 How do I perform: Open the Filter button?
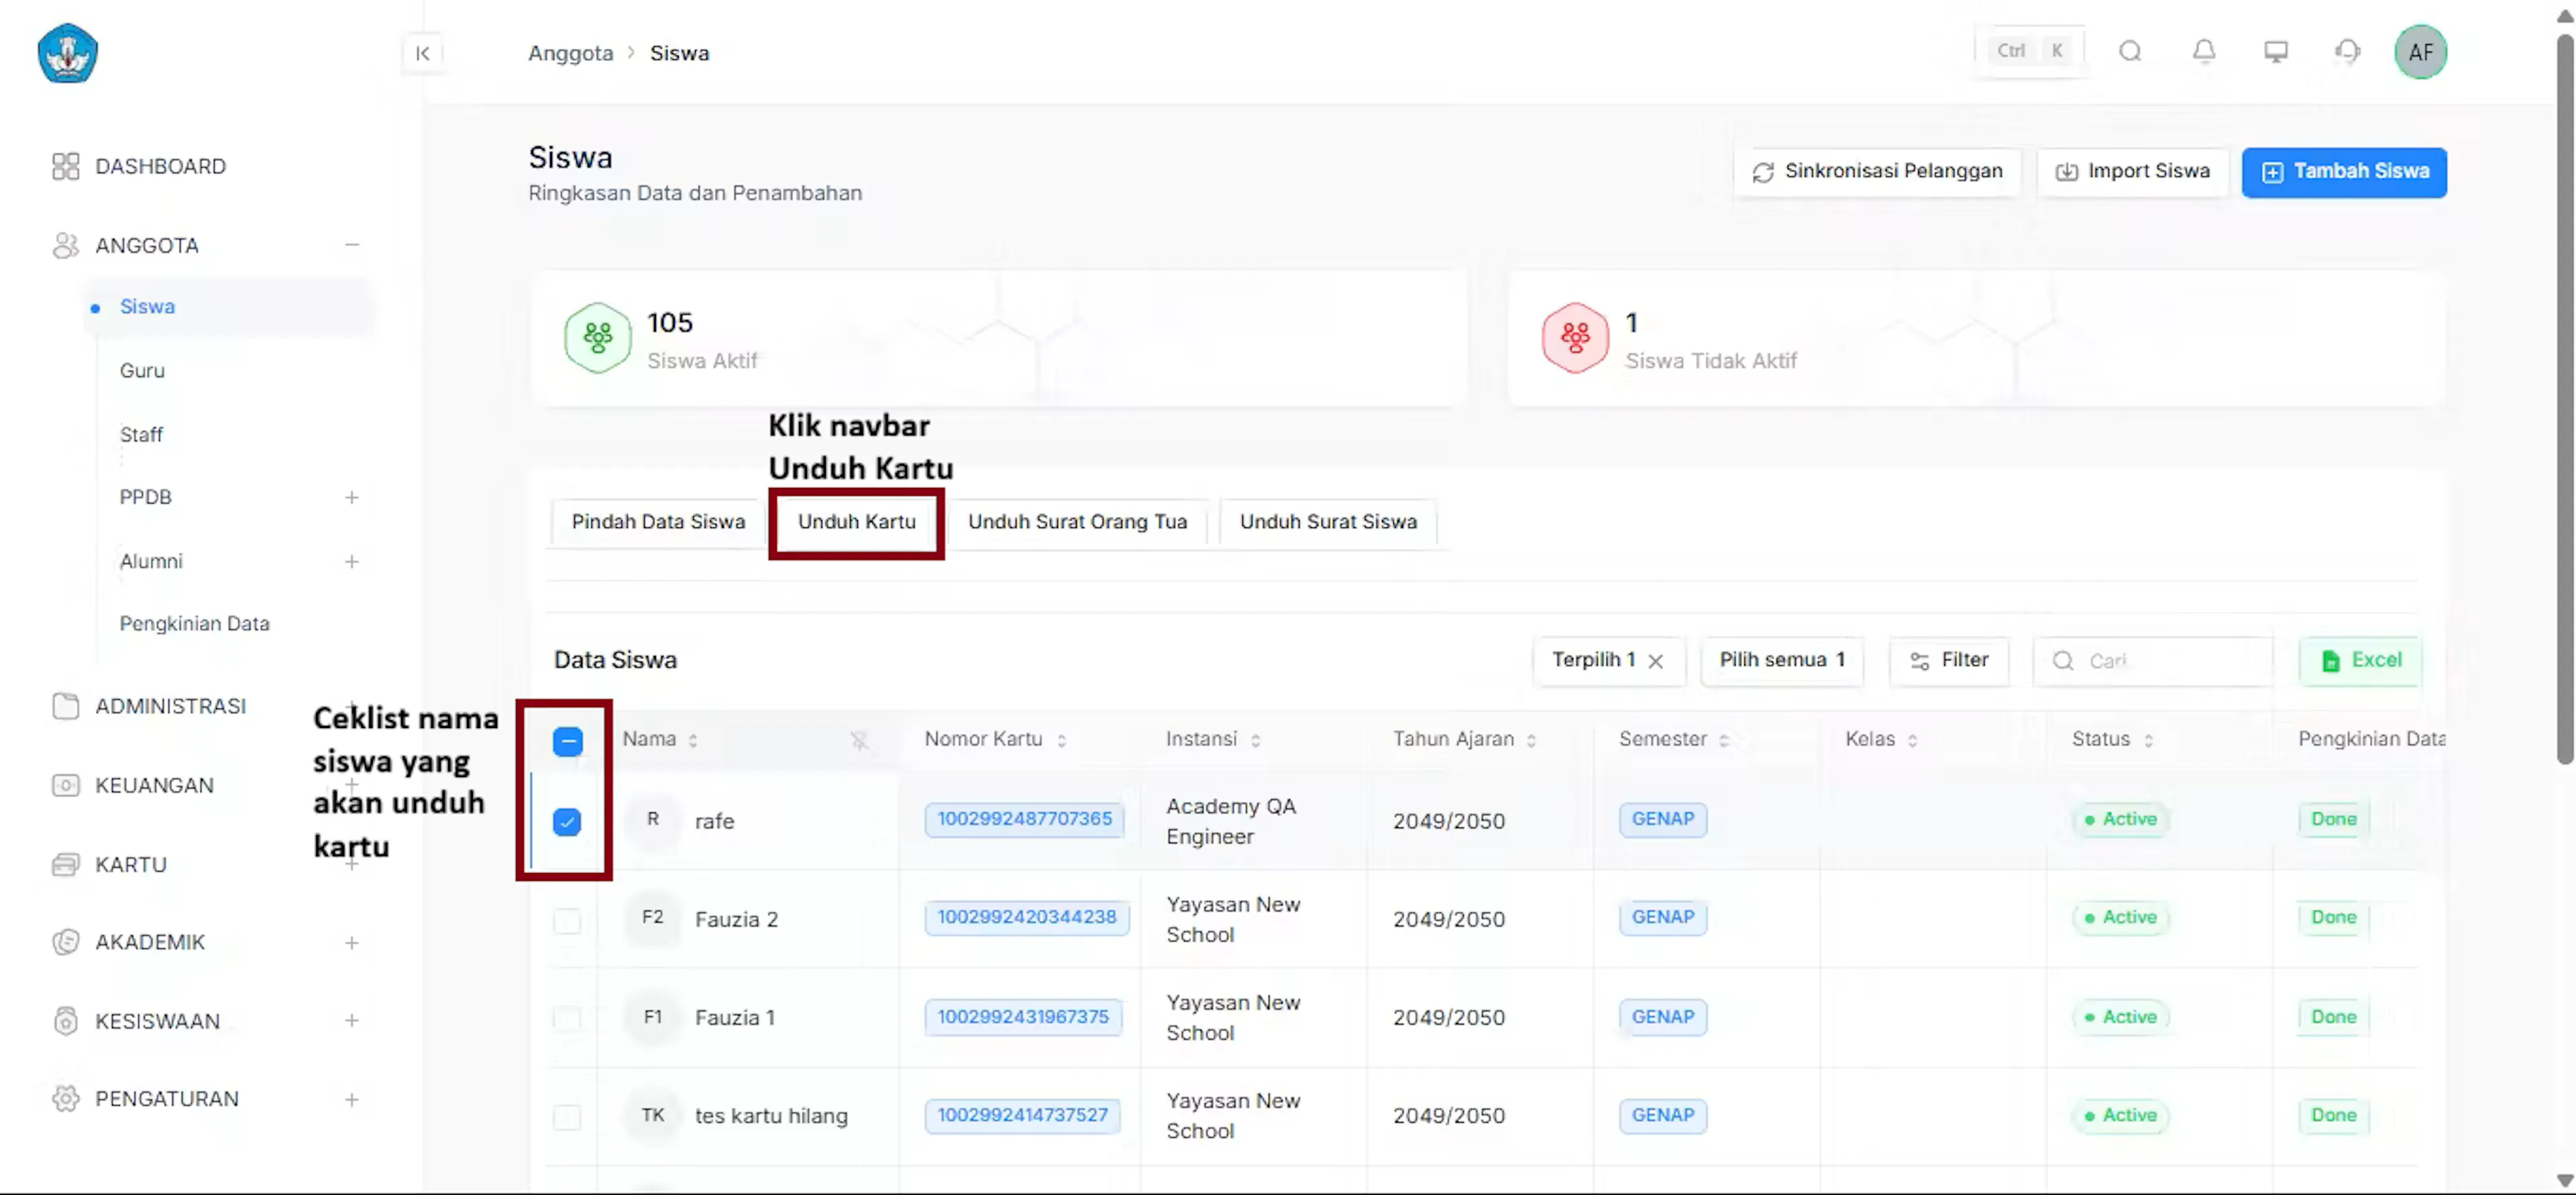coord(1949,661)
